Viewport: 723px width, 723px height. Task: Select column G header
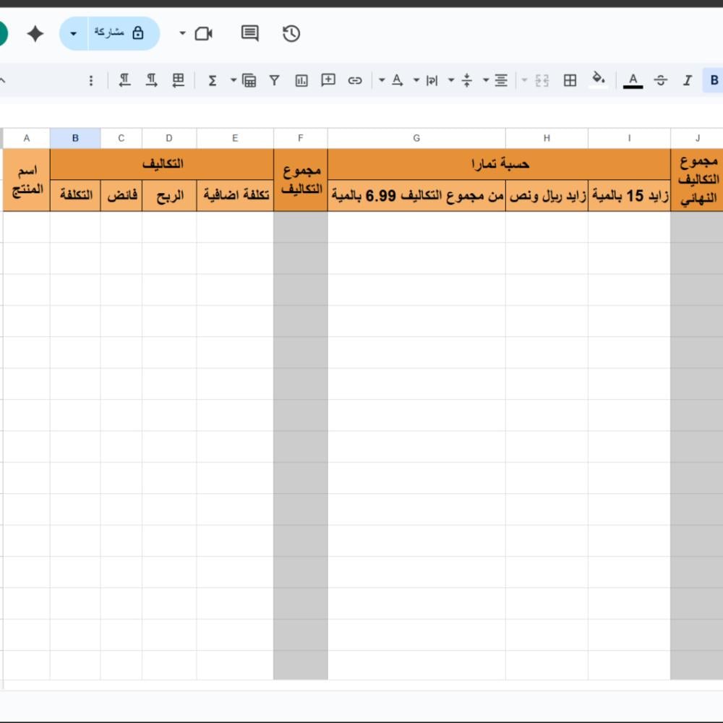coord(416,138)
